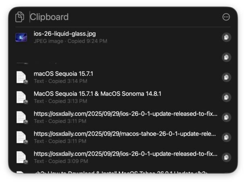Open the more options ellipsis menu

tap(226, 17)
